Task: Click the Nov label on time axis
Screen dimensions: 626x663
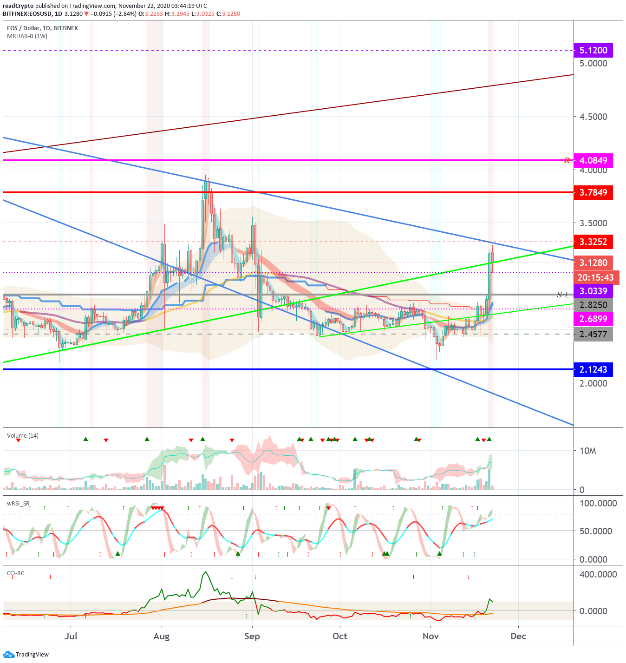Action: coord(430,636)
